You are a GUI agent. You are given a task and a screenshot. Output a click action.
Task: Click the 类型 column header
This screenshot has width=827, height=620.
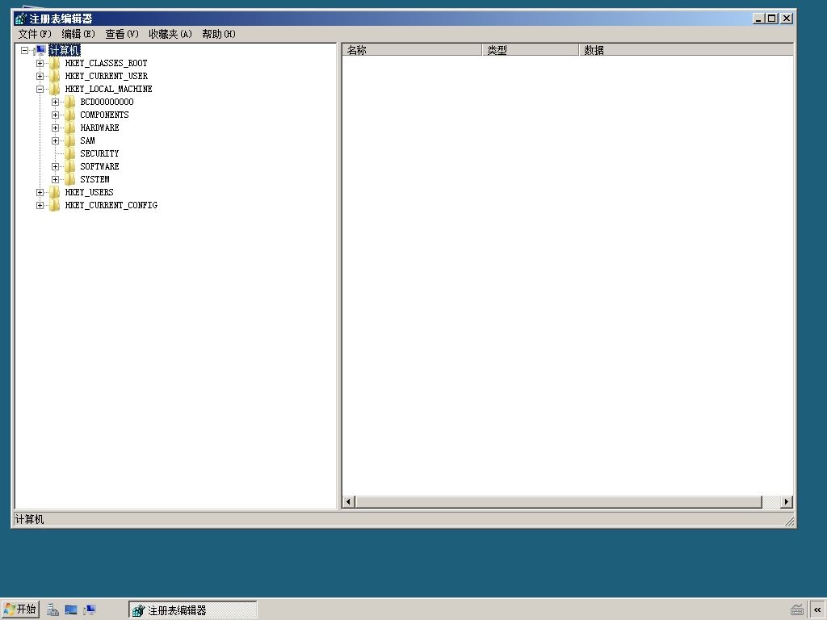point(530,50)
